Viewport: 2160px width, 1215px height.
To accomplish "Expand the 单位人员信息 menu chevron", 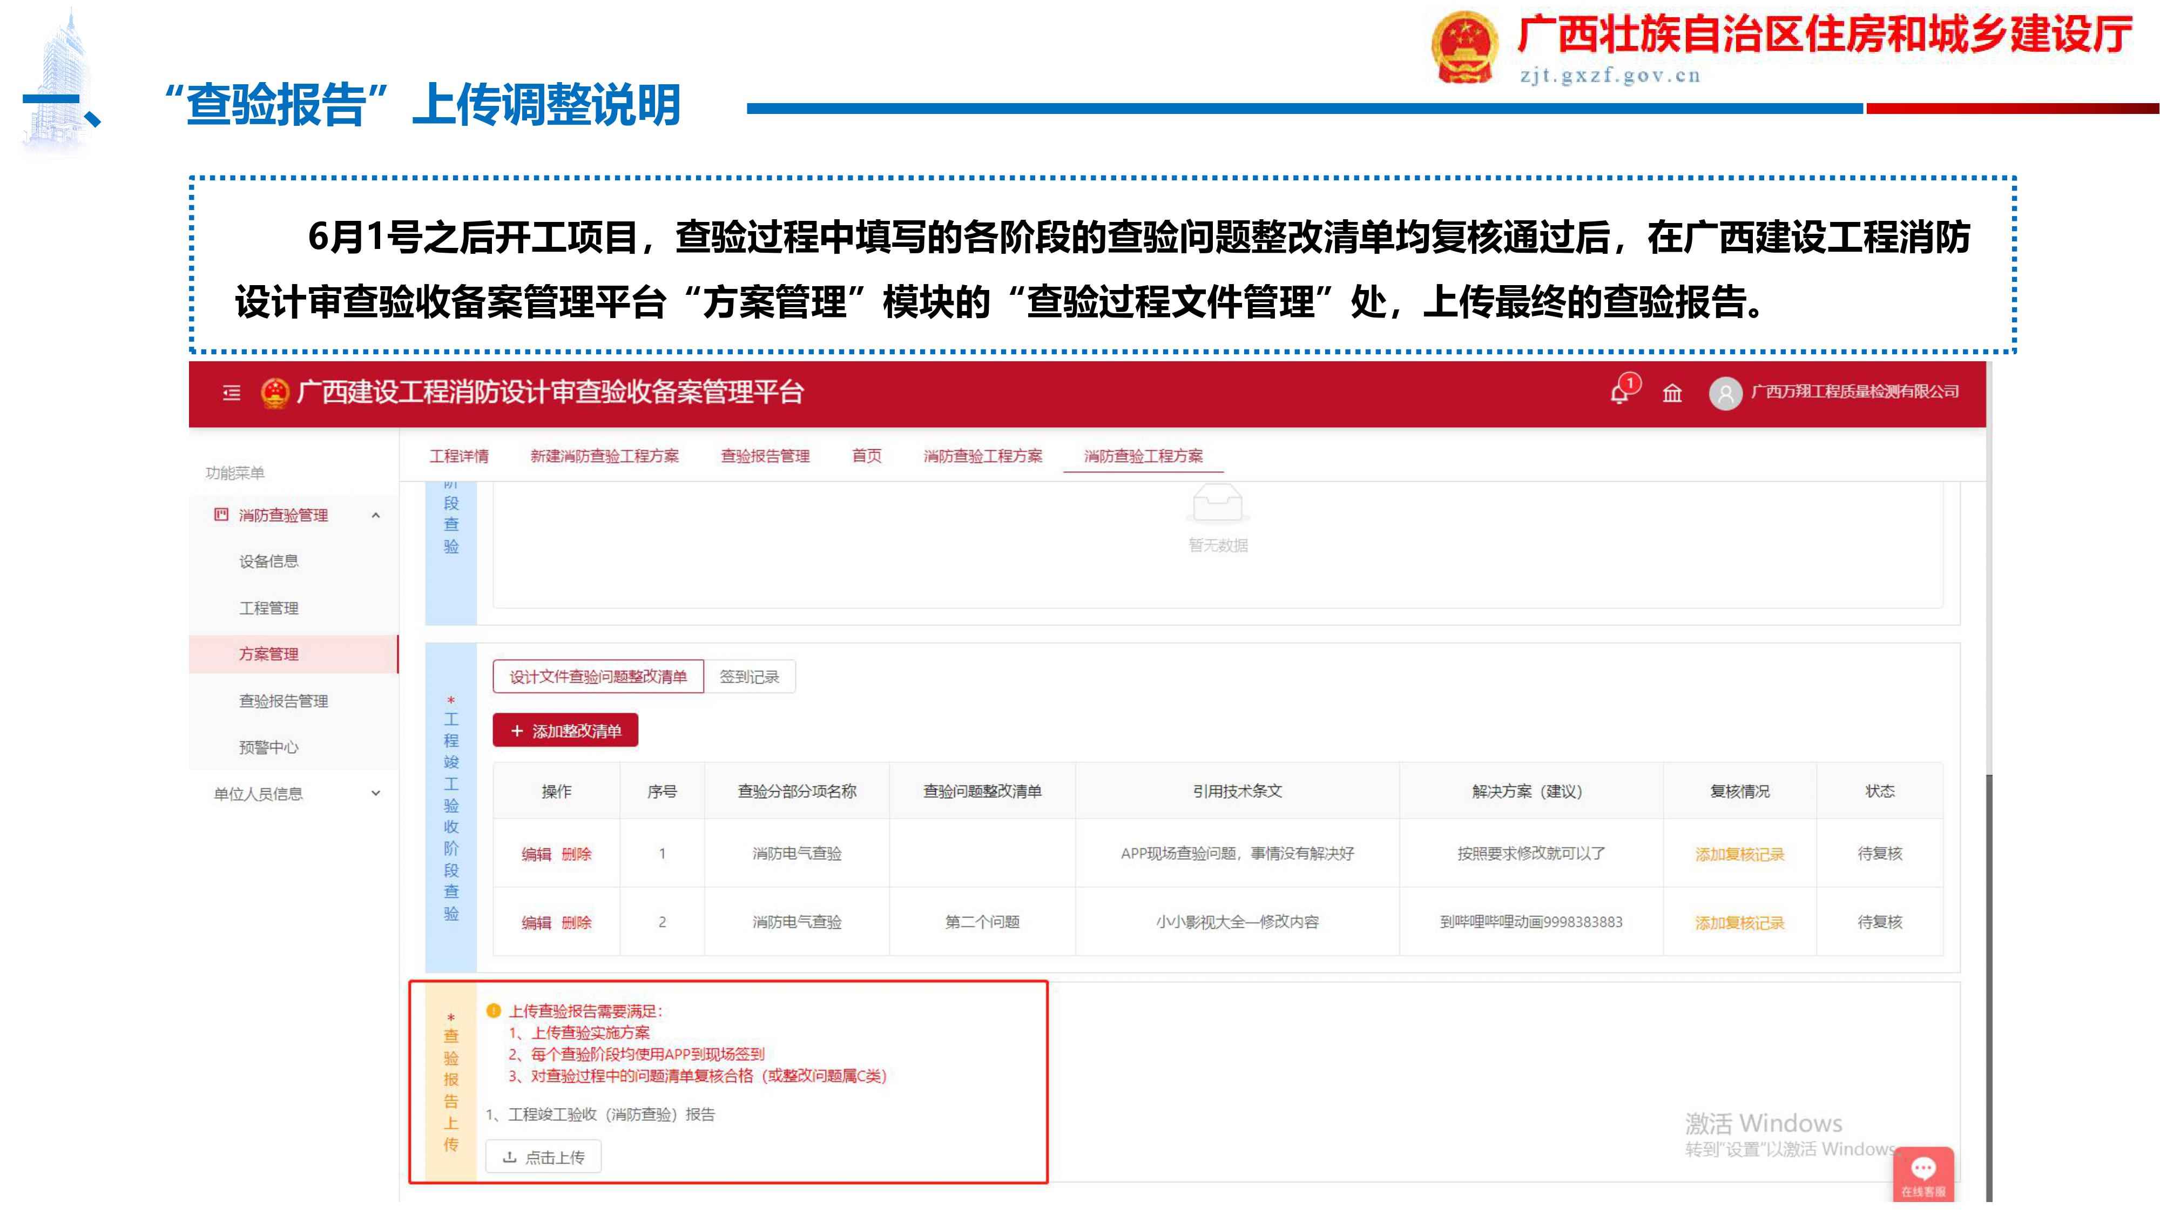I will coord(376,793).
